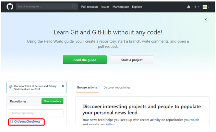Select the 'Discover interesting projects' heading

click(x=141, y=109)
